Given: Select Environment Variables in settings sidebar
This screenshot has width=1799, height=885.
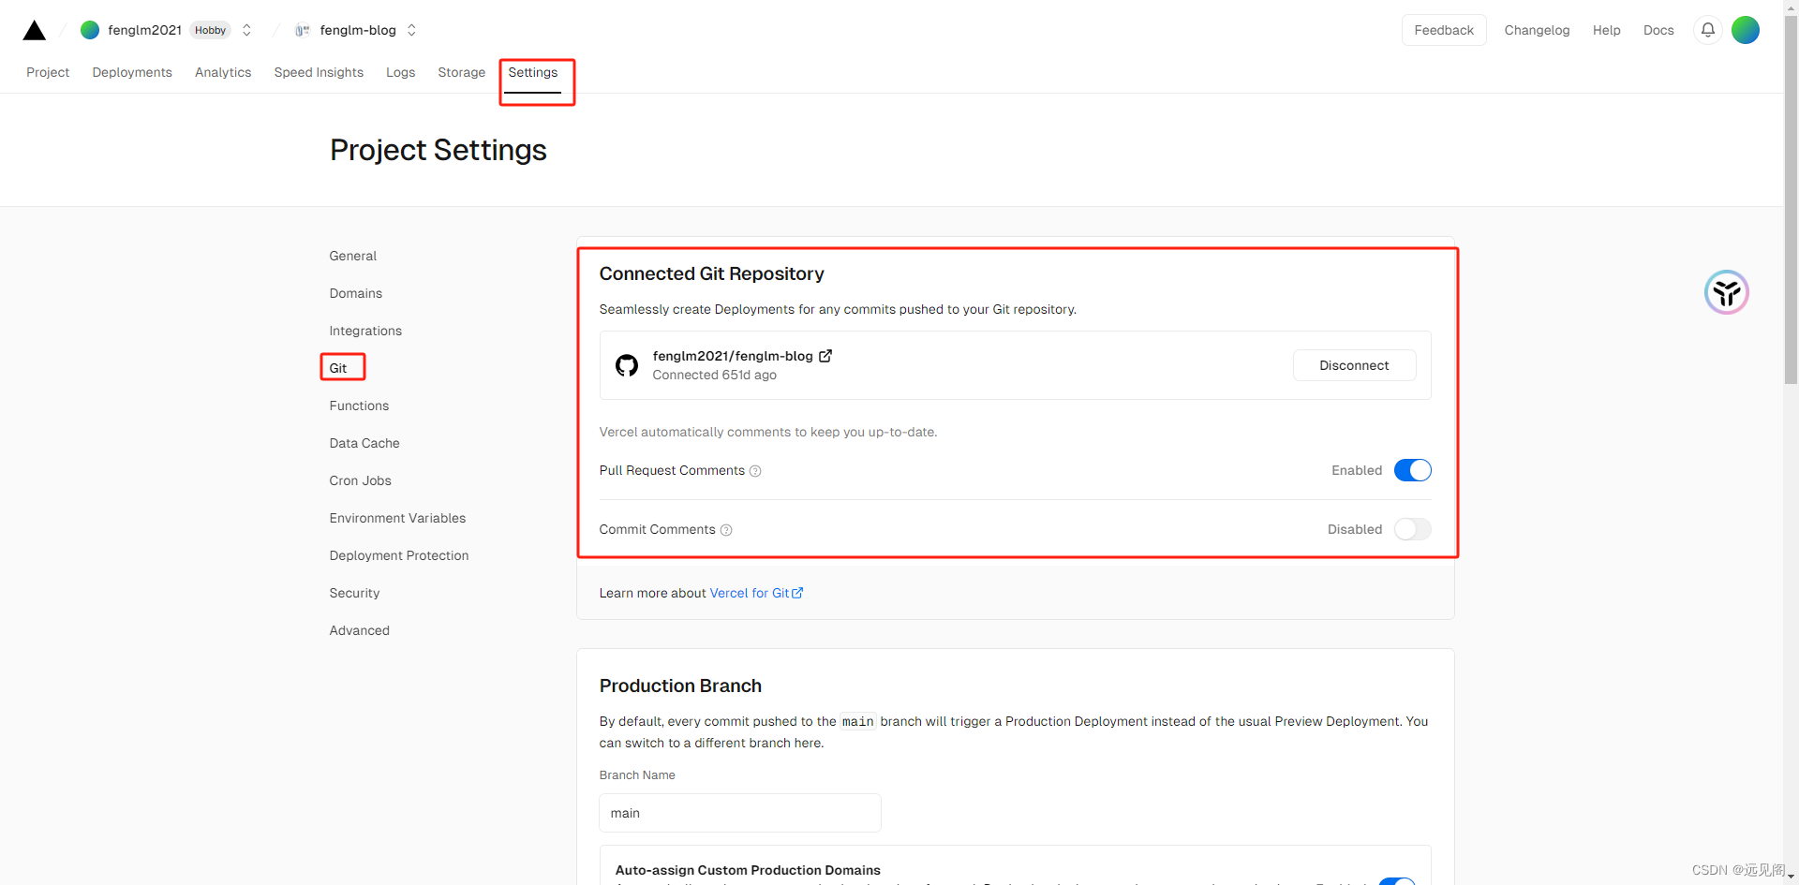Looking at the screenshot, I should tap(397, 518).
